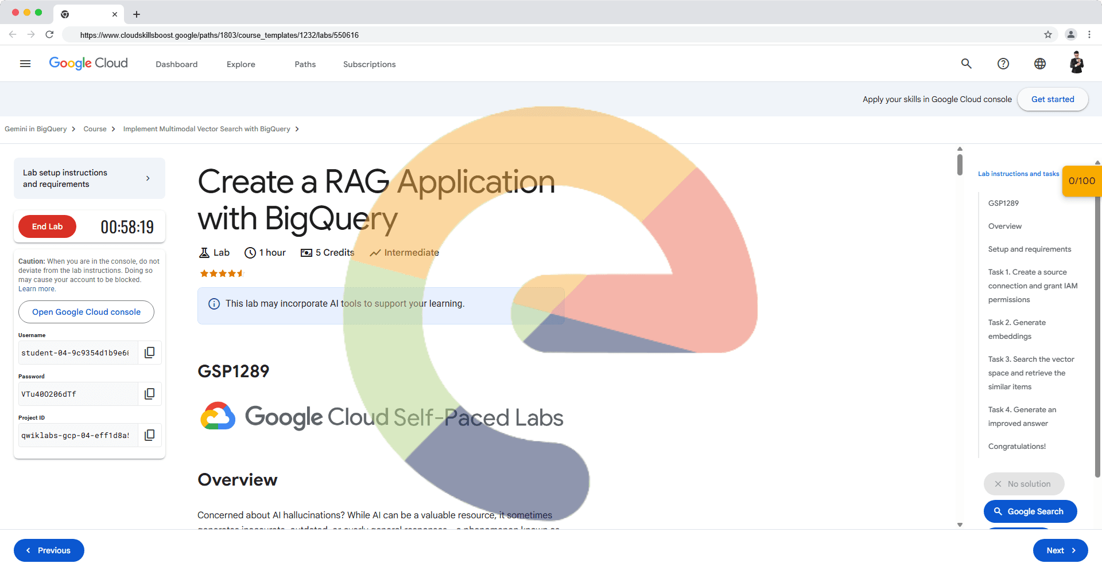Screen dimensions: 1102x571
Task: Jump to Task 2. Generate embeddings
Action: 1016,330
